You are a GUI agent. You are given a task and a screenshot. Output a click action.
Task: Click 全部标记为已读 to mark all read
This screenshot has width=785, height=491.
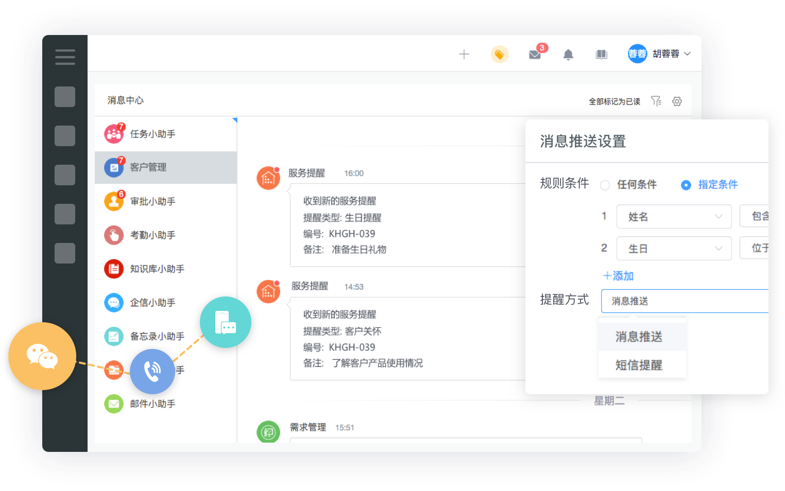click(x=614, y=101)
